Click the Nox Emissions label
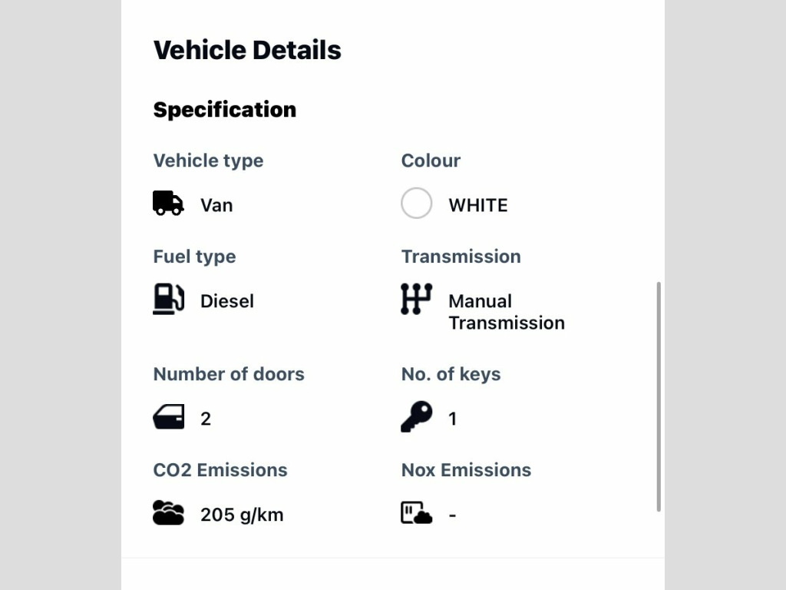786x590 pixels. [466, 470]
